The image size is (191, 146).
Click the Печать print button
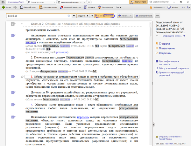coord(123,16)
